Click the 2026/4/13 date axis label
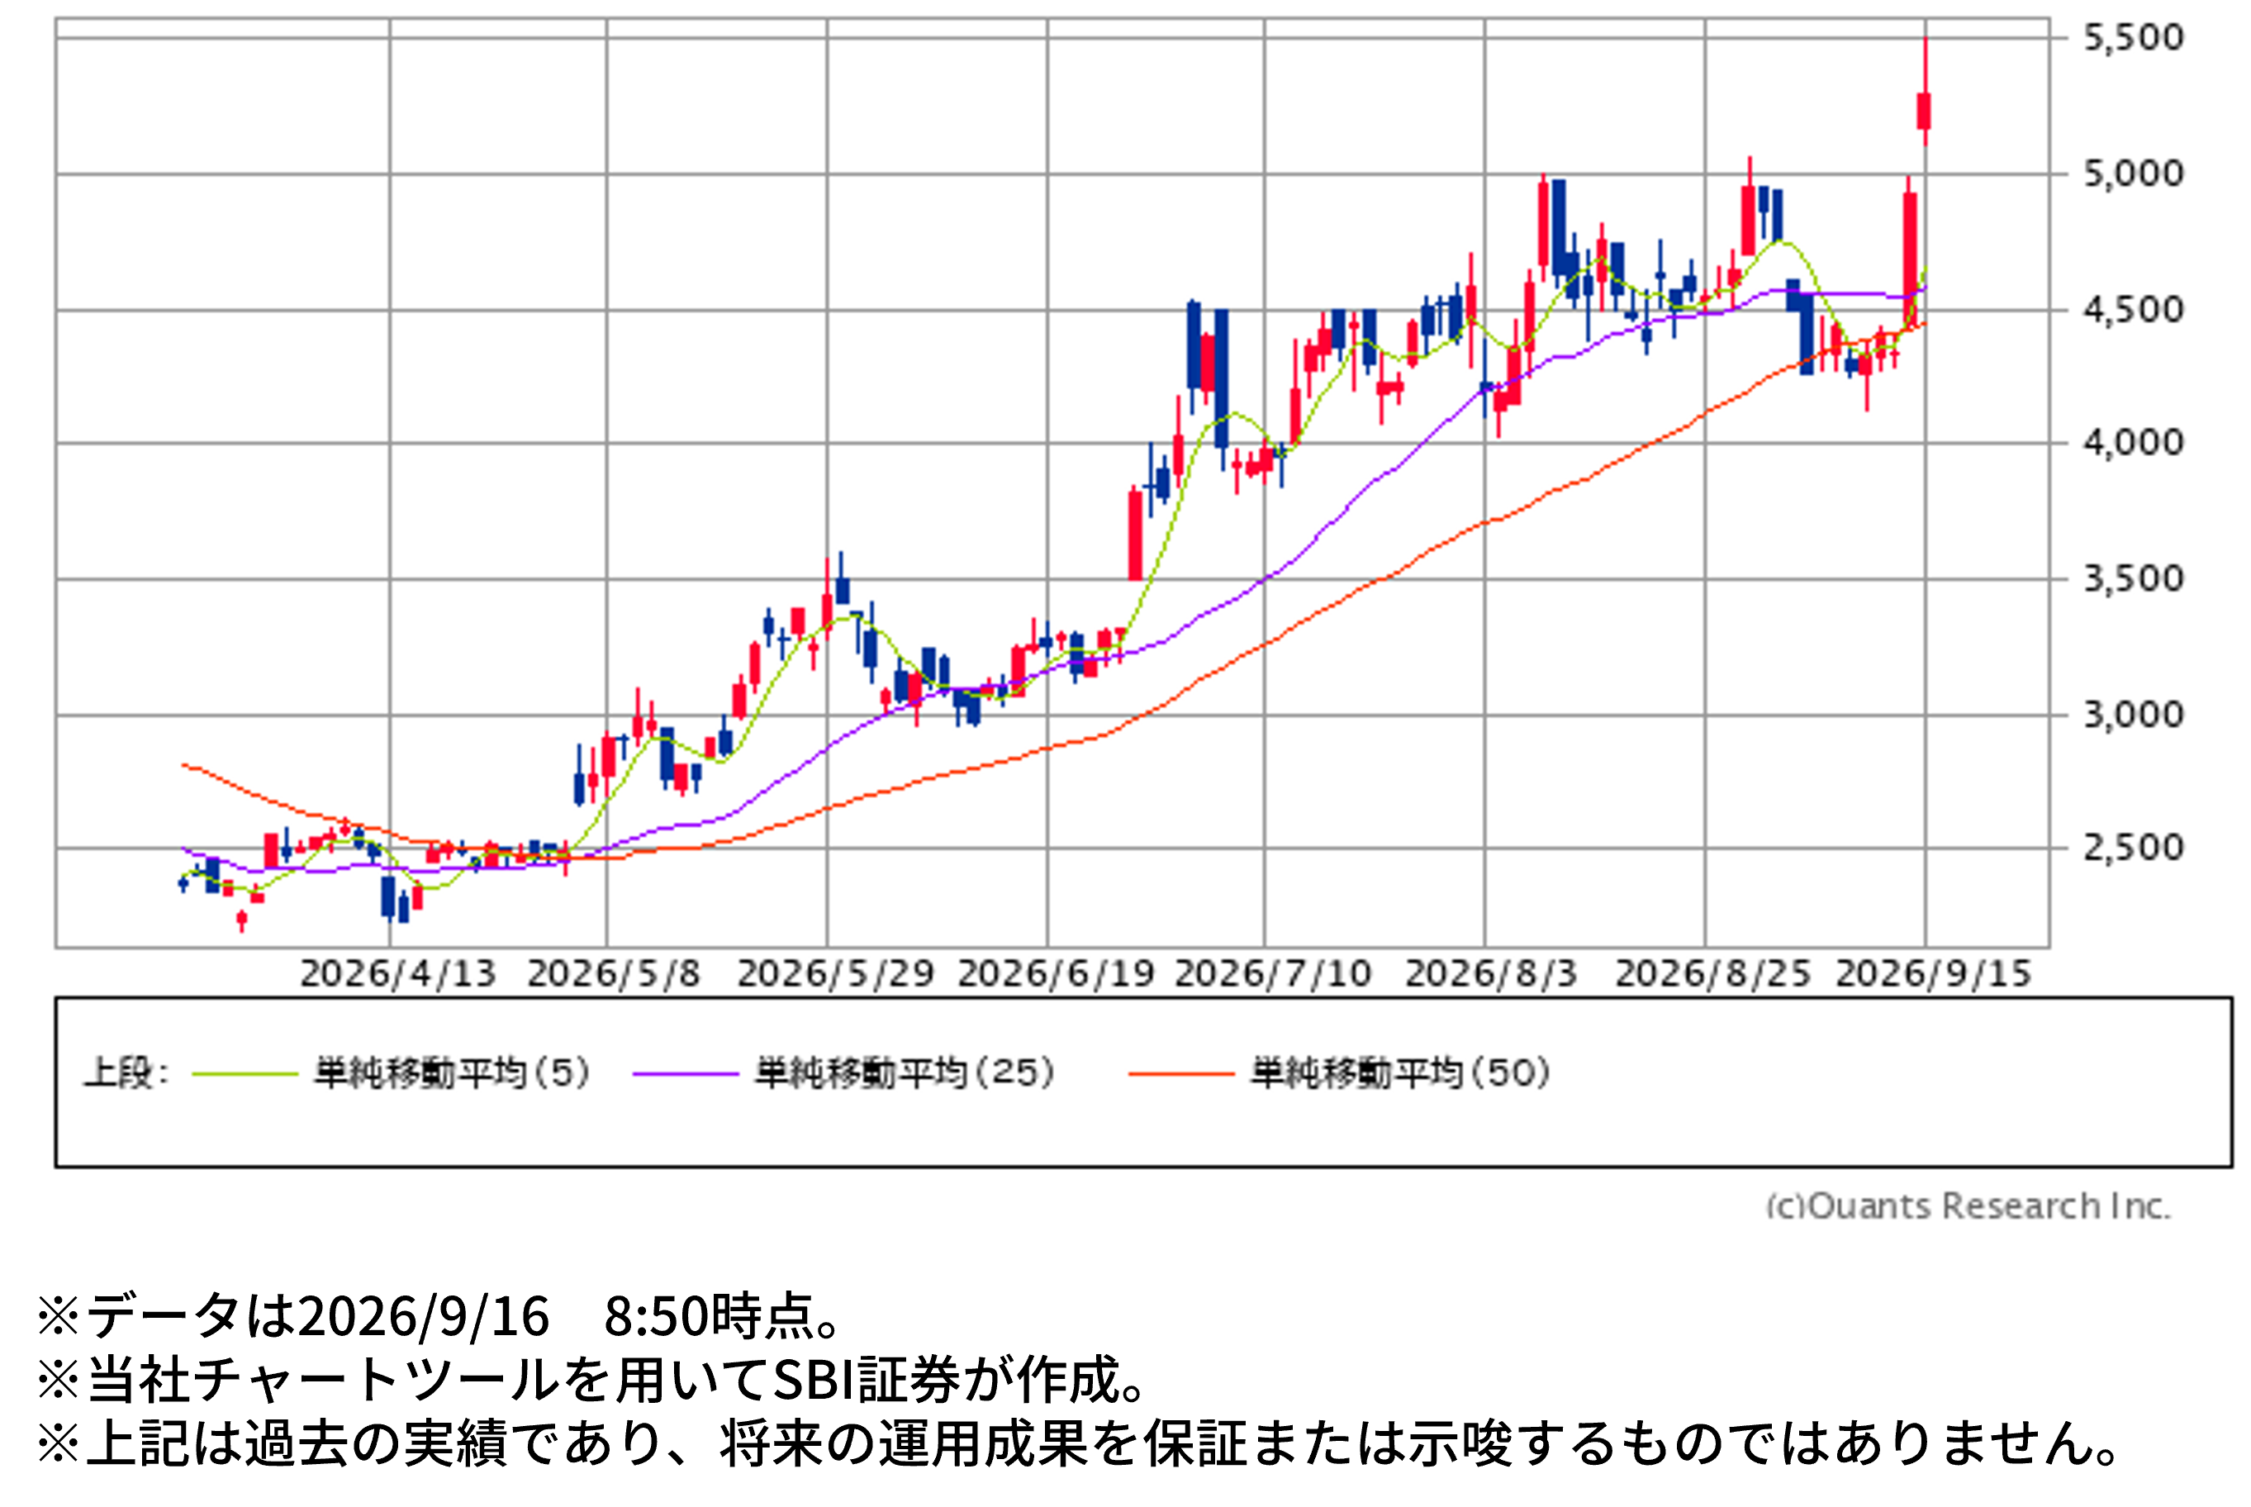This screenshot has width=2251, height=1507. (397, 973)
